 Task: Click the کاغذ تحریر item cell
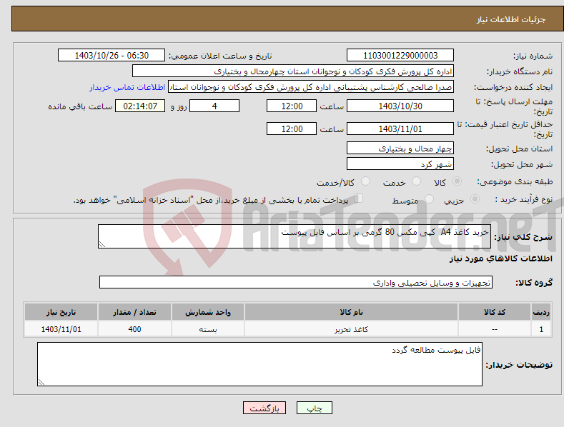point(351,329)
